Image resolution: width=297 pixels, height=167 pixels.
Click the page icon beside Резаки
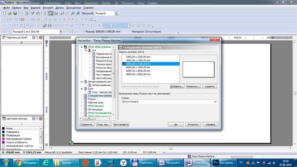coord(85,99)
